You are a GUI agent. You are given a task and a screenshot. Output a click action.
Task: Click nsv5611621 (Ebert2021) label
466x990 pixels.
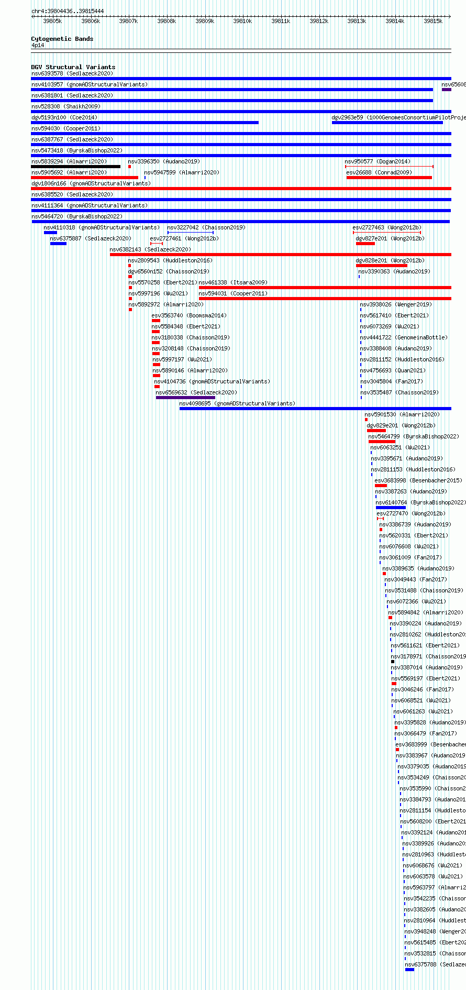pyautogui.click(x=425, y=645)
